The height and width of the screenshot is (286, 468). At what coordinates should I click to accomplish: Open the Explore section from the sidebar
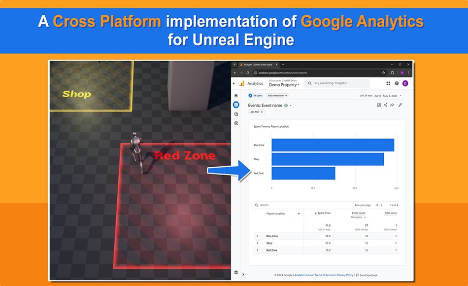235,114
